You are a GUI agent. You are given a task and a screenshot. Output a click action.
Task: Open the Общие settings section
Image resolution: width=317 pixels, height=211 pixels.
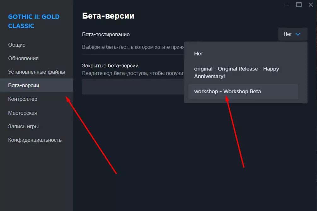coord(17,45)
